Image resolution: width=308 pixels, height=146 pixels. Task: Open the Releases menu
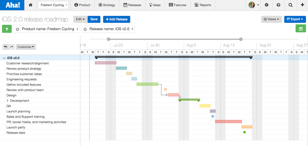pos(132,5)
